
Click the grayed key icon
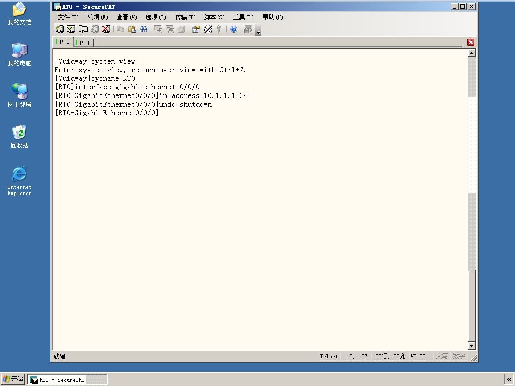tap(219, 29)
